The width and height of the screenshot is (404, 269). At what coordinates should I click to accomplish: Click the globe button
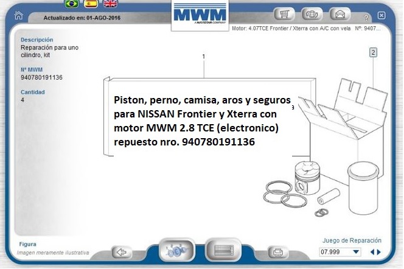(312, 14)
